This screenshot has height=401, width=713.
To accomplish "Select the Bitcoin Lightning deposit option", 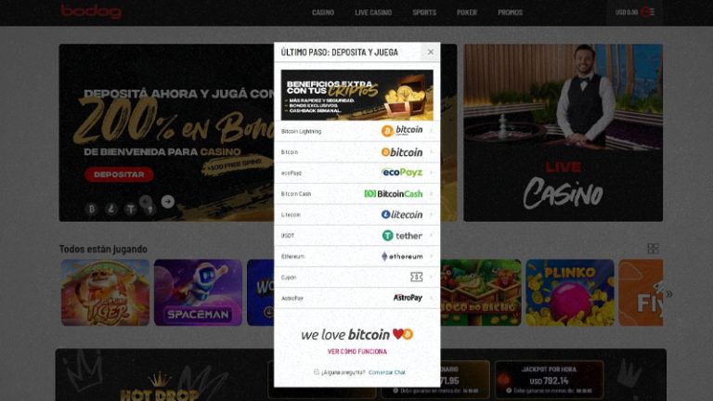I will point(356,131).
